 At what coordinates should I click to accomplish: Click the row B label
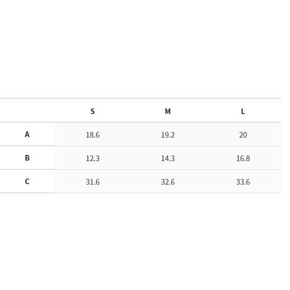point(27,158)
